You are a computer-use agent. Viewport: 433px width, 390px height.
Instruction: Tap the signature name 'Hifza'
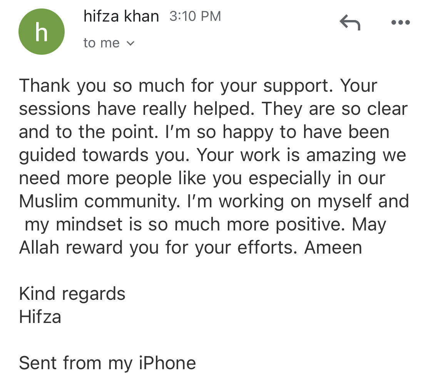40,316
